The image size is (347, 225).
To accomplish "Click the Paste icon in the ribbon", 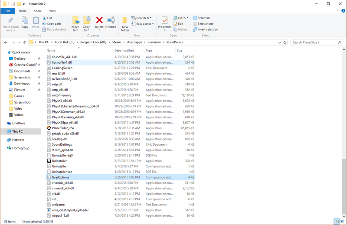I will click(x=36, y=20).
